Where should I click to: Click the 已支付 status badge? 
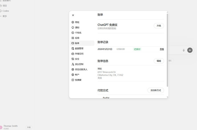[x=137, y=49]
